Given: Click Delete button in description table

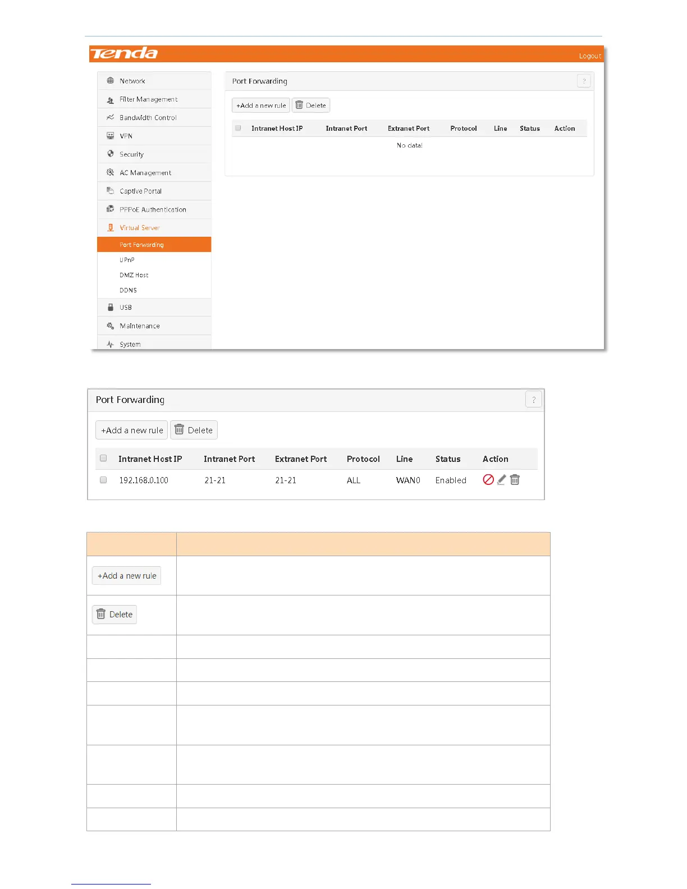Looking at the screenshot, I should pos(114,615).
